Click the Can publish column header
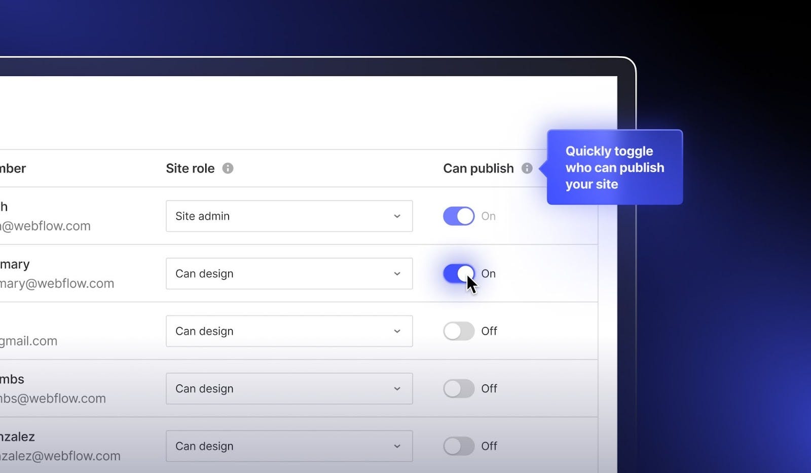This screenshot has width=811, height=473. [478, 168]
